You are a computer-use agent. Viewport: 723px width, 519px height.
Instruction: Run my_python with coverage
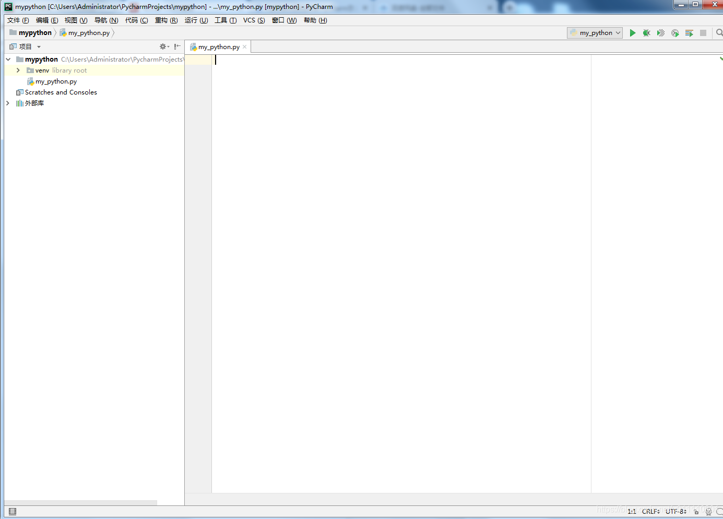coord(661,33)
